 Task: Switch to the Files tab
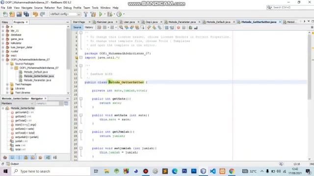click(x=5, y=22)
